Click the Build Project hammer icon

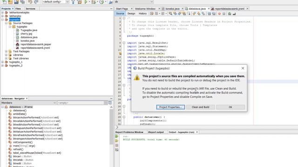[73, 2]
